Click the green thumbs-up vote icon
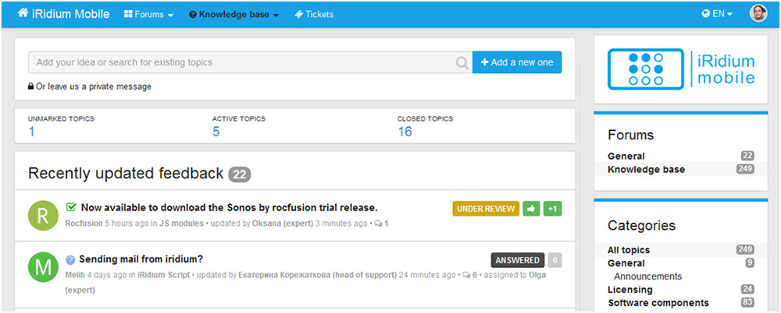781x313 pixels. pos(531,209)
